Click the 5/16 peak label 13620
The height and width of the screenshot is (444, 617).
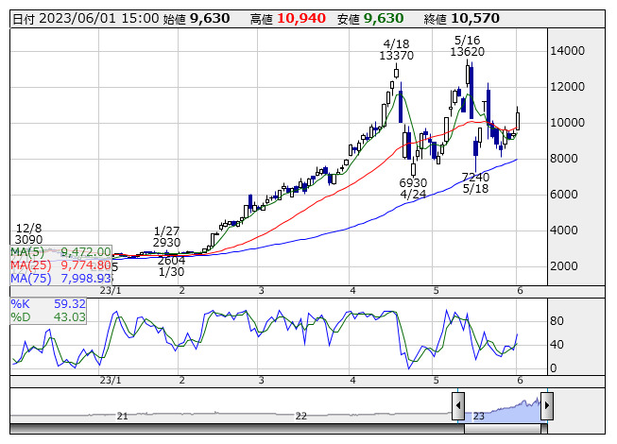tap(468, 52)
